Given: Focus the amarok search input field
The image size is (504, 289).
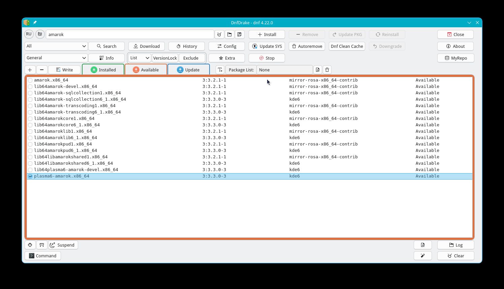Looking at the screenshot, I should (x=130, y=34).
